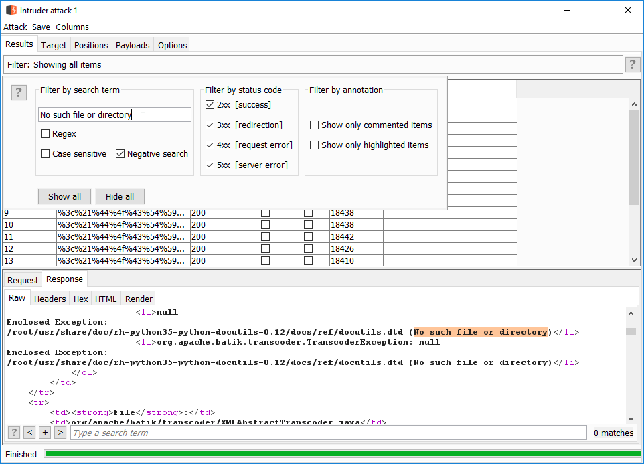Click the Hide all button

[x=120, y=196]
